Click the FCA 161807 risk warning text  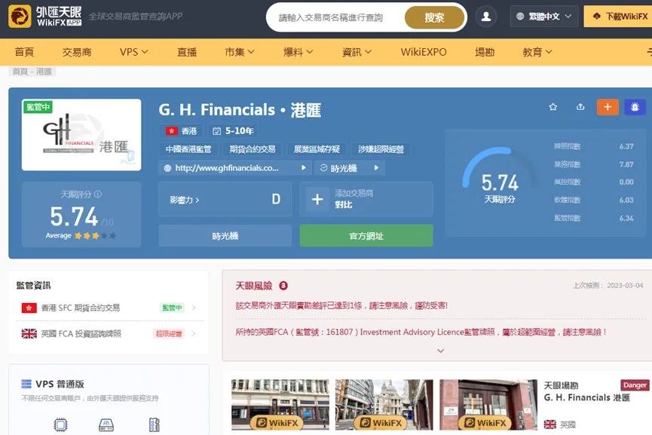421,332
